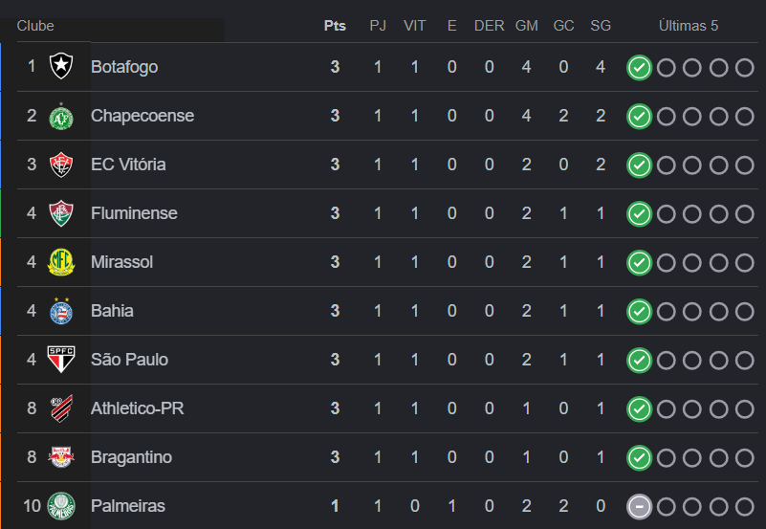Click the São Paulo crest icon
766x529 pixels.
61,360
